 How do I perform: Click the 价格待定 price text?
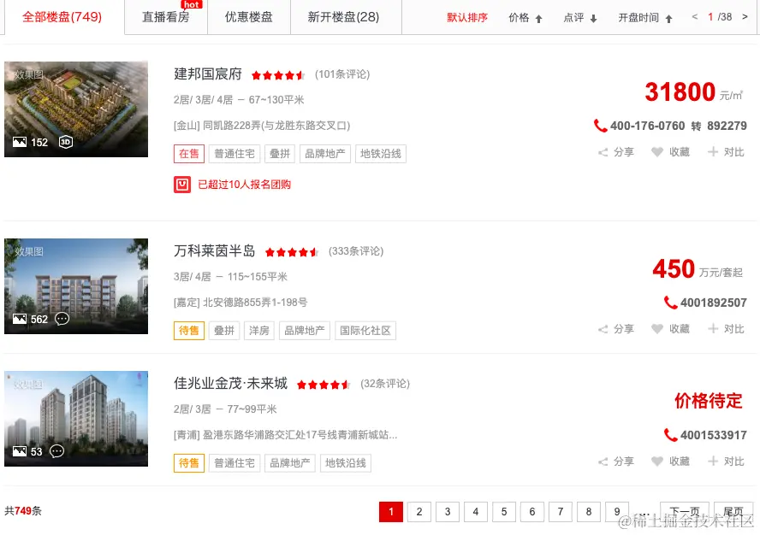tap(708, 401)
